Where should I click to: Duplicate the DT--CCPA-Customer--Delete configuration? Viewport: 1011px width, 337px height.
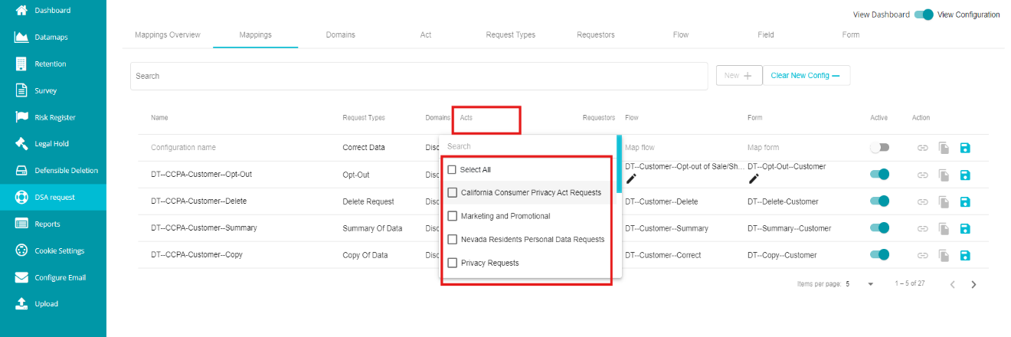pos(944,202)
